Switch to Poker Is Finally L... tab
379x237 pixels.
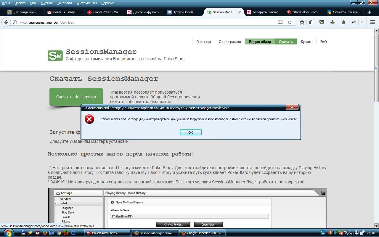point(64,12)
